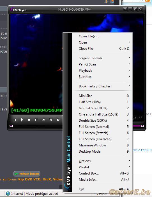Screen dimensions: 152x197
Task: Choose Normal Size (100%)
Action: point(102,108)
